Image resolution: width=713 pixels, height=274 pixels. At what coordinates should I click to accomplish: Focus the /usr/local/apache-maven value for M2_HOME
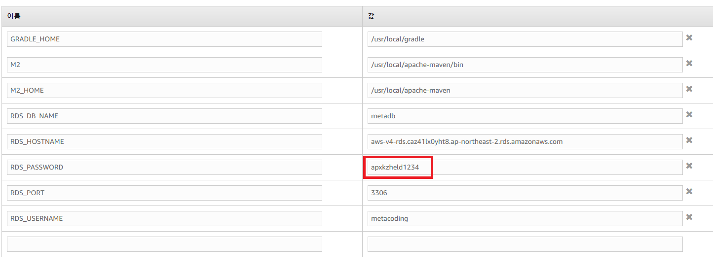click(x=525, y=90)
